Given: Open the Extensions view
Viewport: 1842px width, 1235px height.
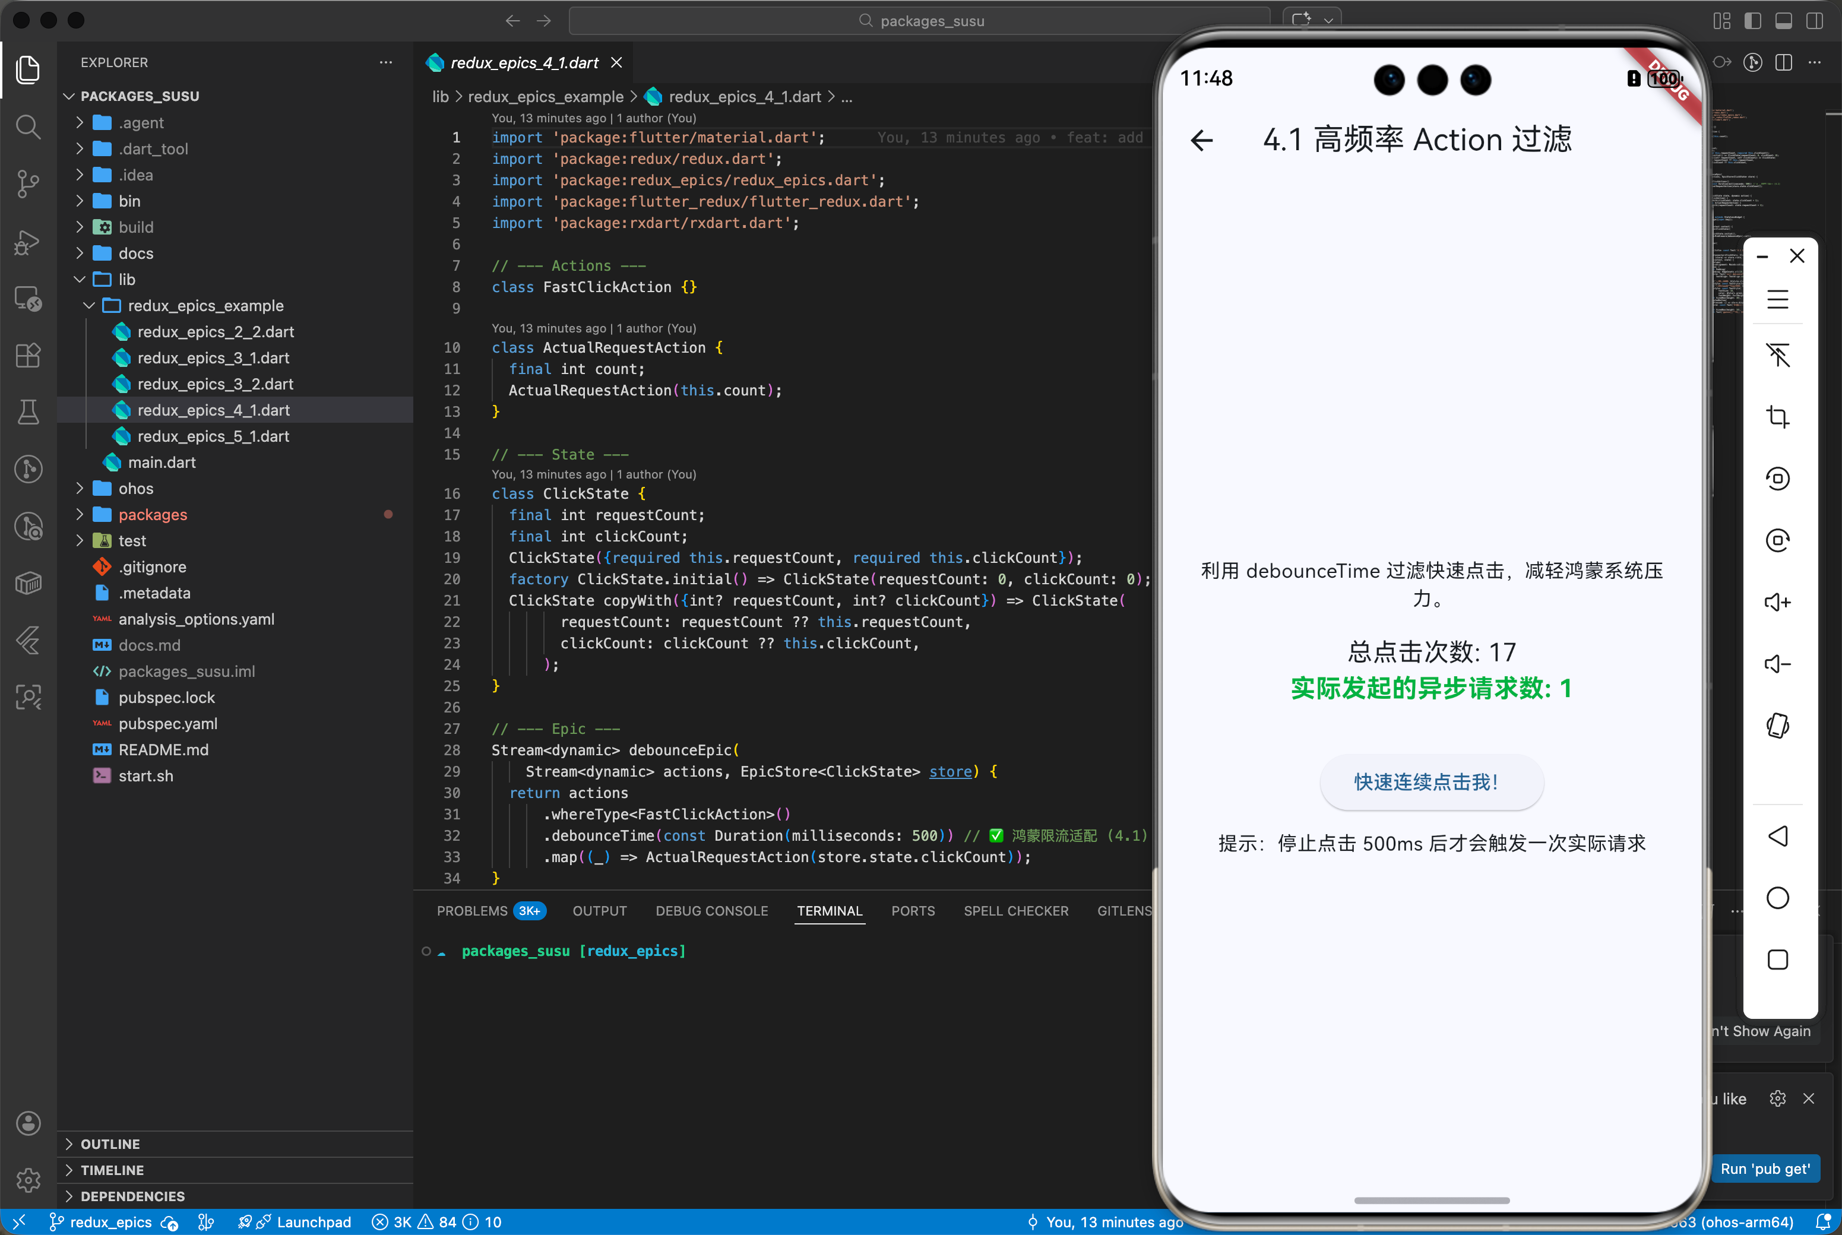Looking at the screenshot, I should 29,356.
